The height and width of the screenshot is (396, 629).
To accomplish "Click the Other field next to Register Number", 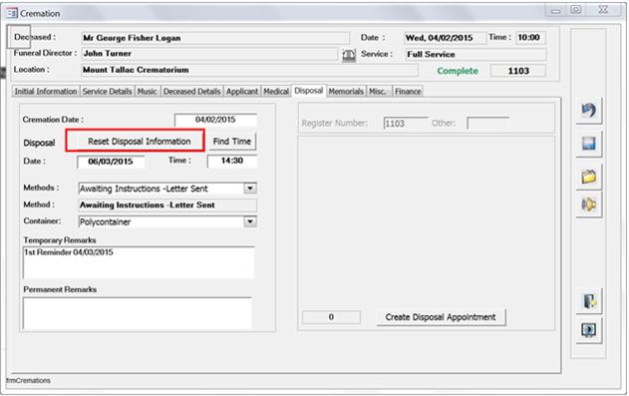I will pos(487,123).
